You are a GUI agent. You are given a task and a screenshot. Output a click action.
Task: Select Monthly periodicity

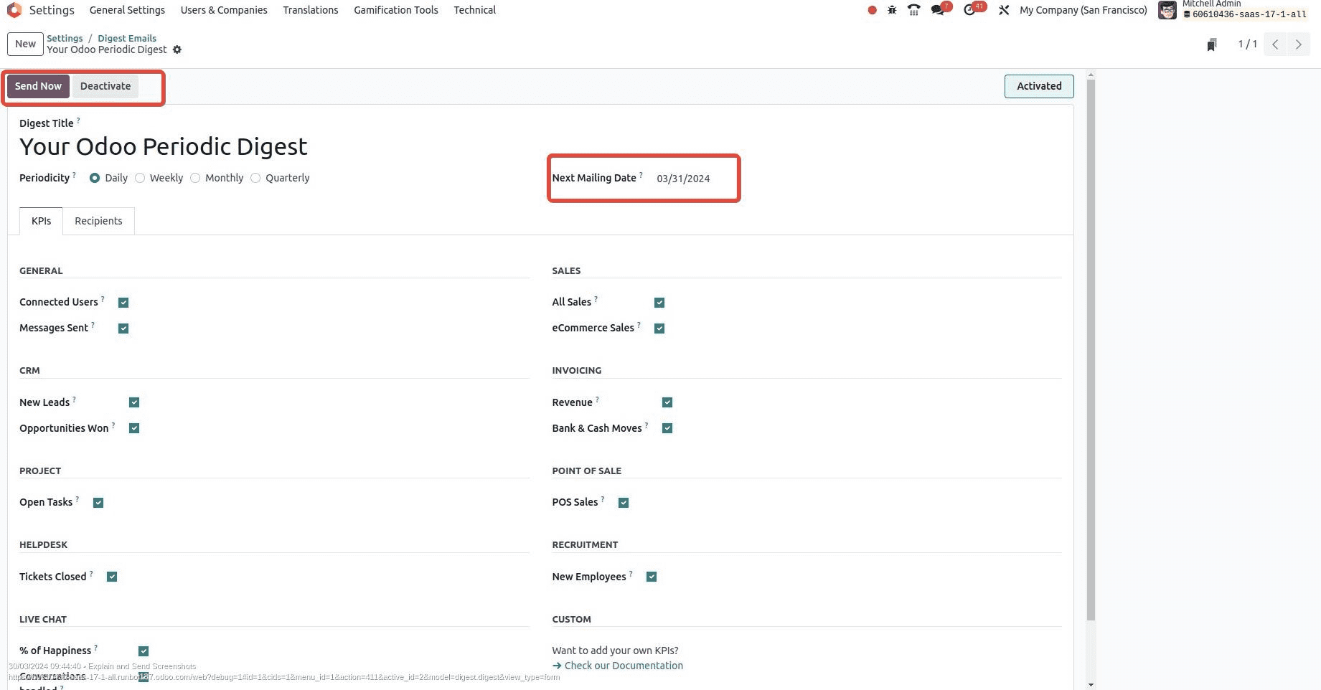tap(195, 178)
